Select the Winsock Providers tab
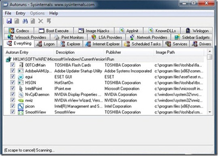This screenshot has width=218, height=156. tap(27, 37)
